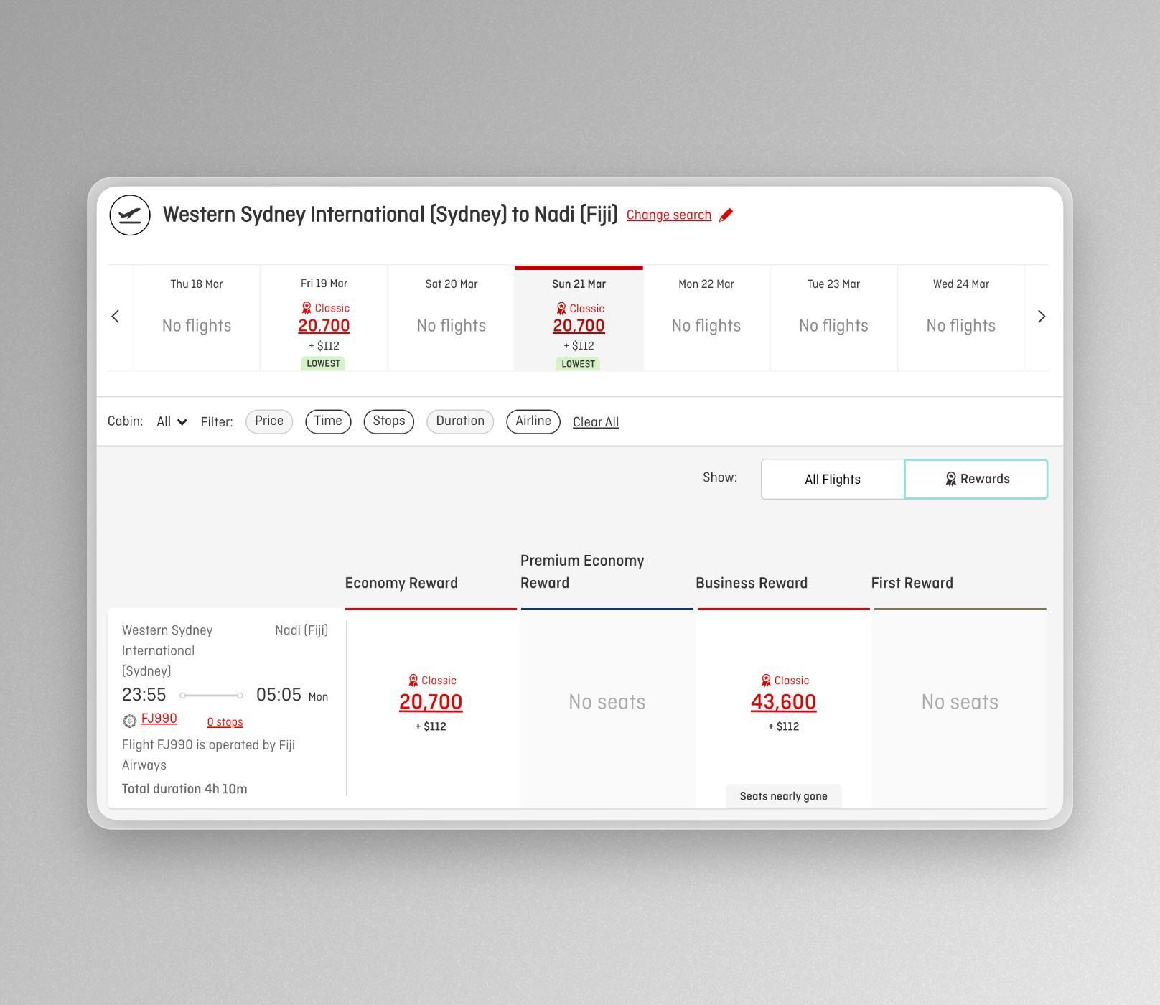Click the Economy Reward column header
1160x1005 pixels.
(401, 583)
